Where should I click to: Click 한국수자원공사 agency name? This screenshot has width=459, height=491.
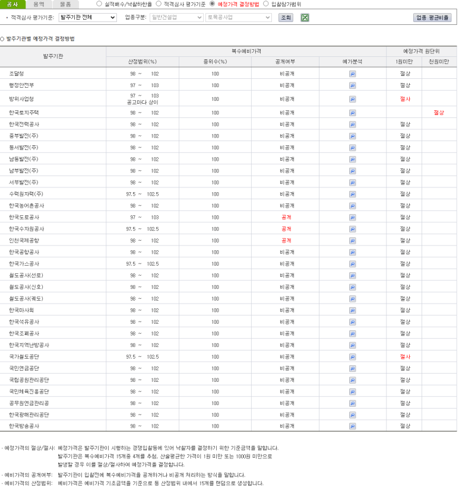pos(26,229)
